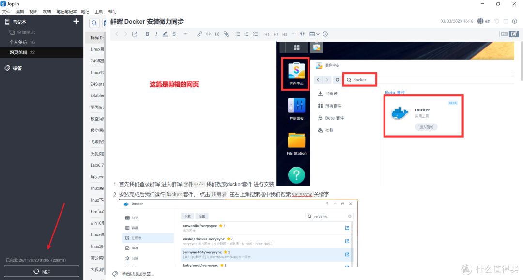Click the search notes magnifier button
This screenshot has width=523, height=280.
tap(94, 23)
